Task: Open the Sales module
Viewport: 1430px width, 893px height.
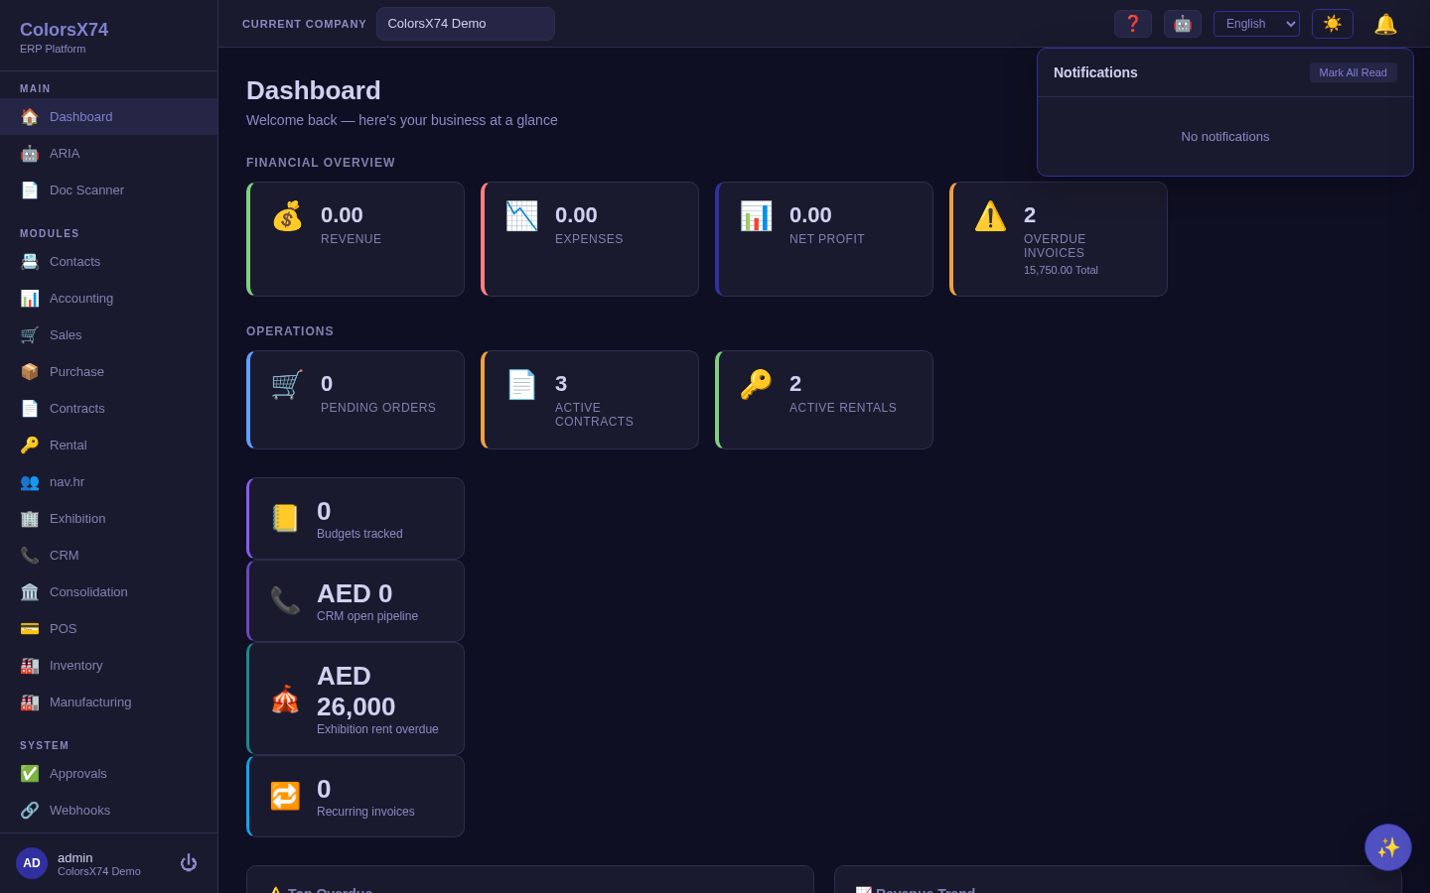Action: (108, 334)
